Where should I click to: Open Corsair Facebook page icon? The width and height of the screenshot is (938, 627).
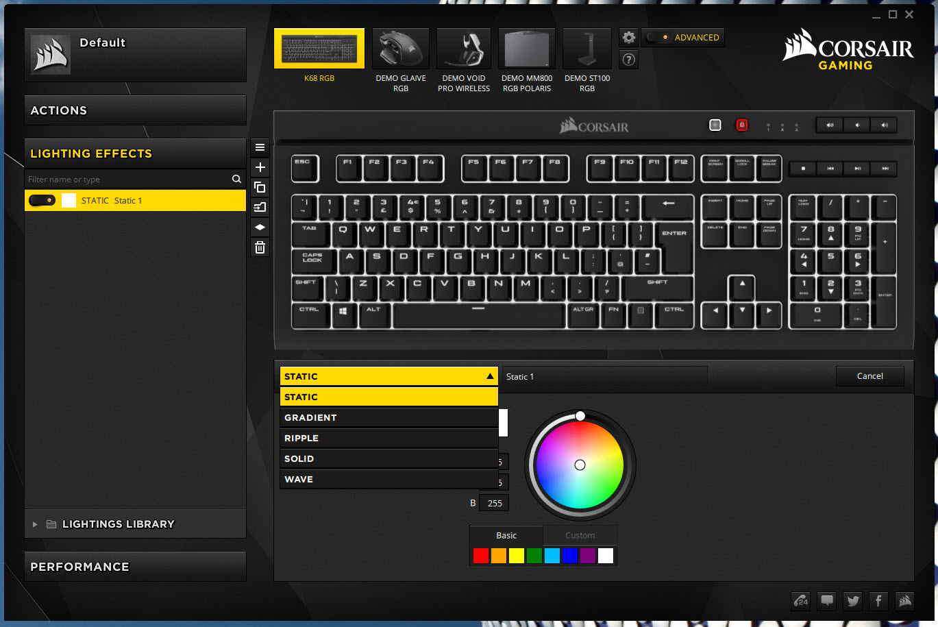(879, 601)
